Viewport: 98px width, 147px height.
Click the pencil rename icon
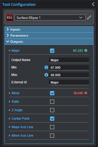(x=89, y=18)
